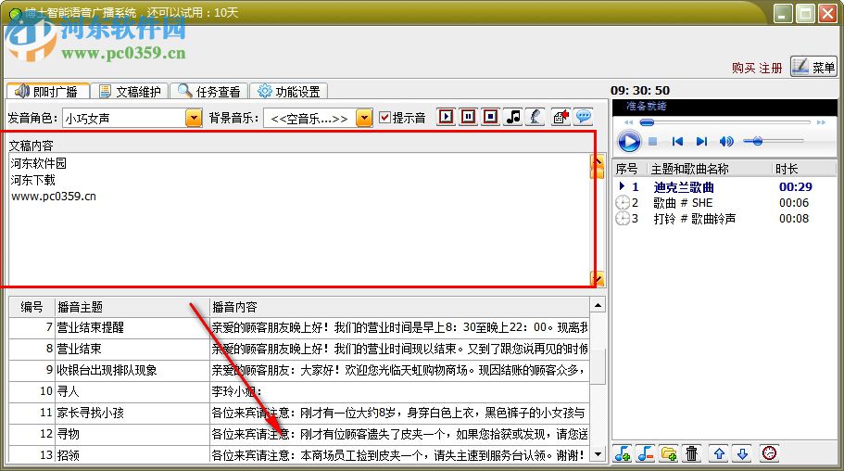The image size is (844, 471).
Task: Click the 序号 playlist column header
Action: tap(630, 170)
